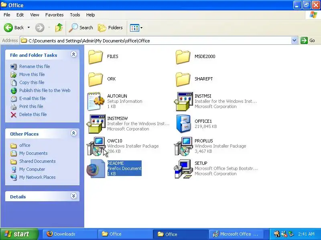Screen dimensions: 321x240
Task: Open the File menu
Action: pyautogui.click(x=7, y=15)
